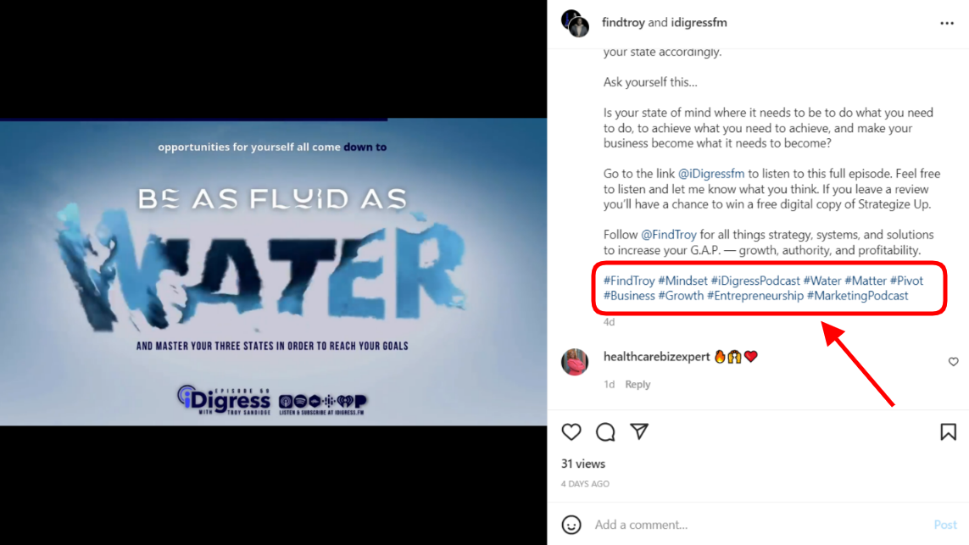Image resolution: width=969 pixels, height=545 pixels.
Task: Save the post with the bookmark icon
Action: (947, 432)
